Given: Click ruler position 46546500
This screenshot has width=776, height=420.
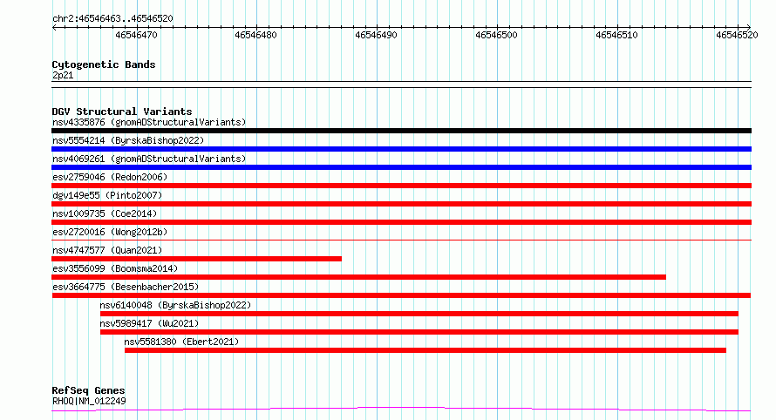Looking at the screenshot, I should pos(496,35).
